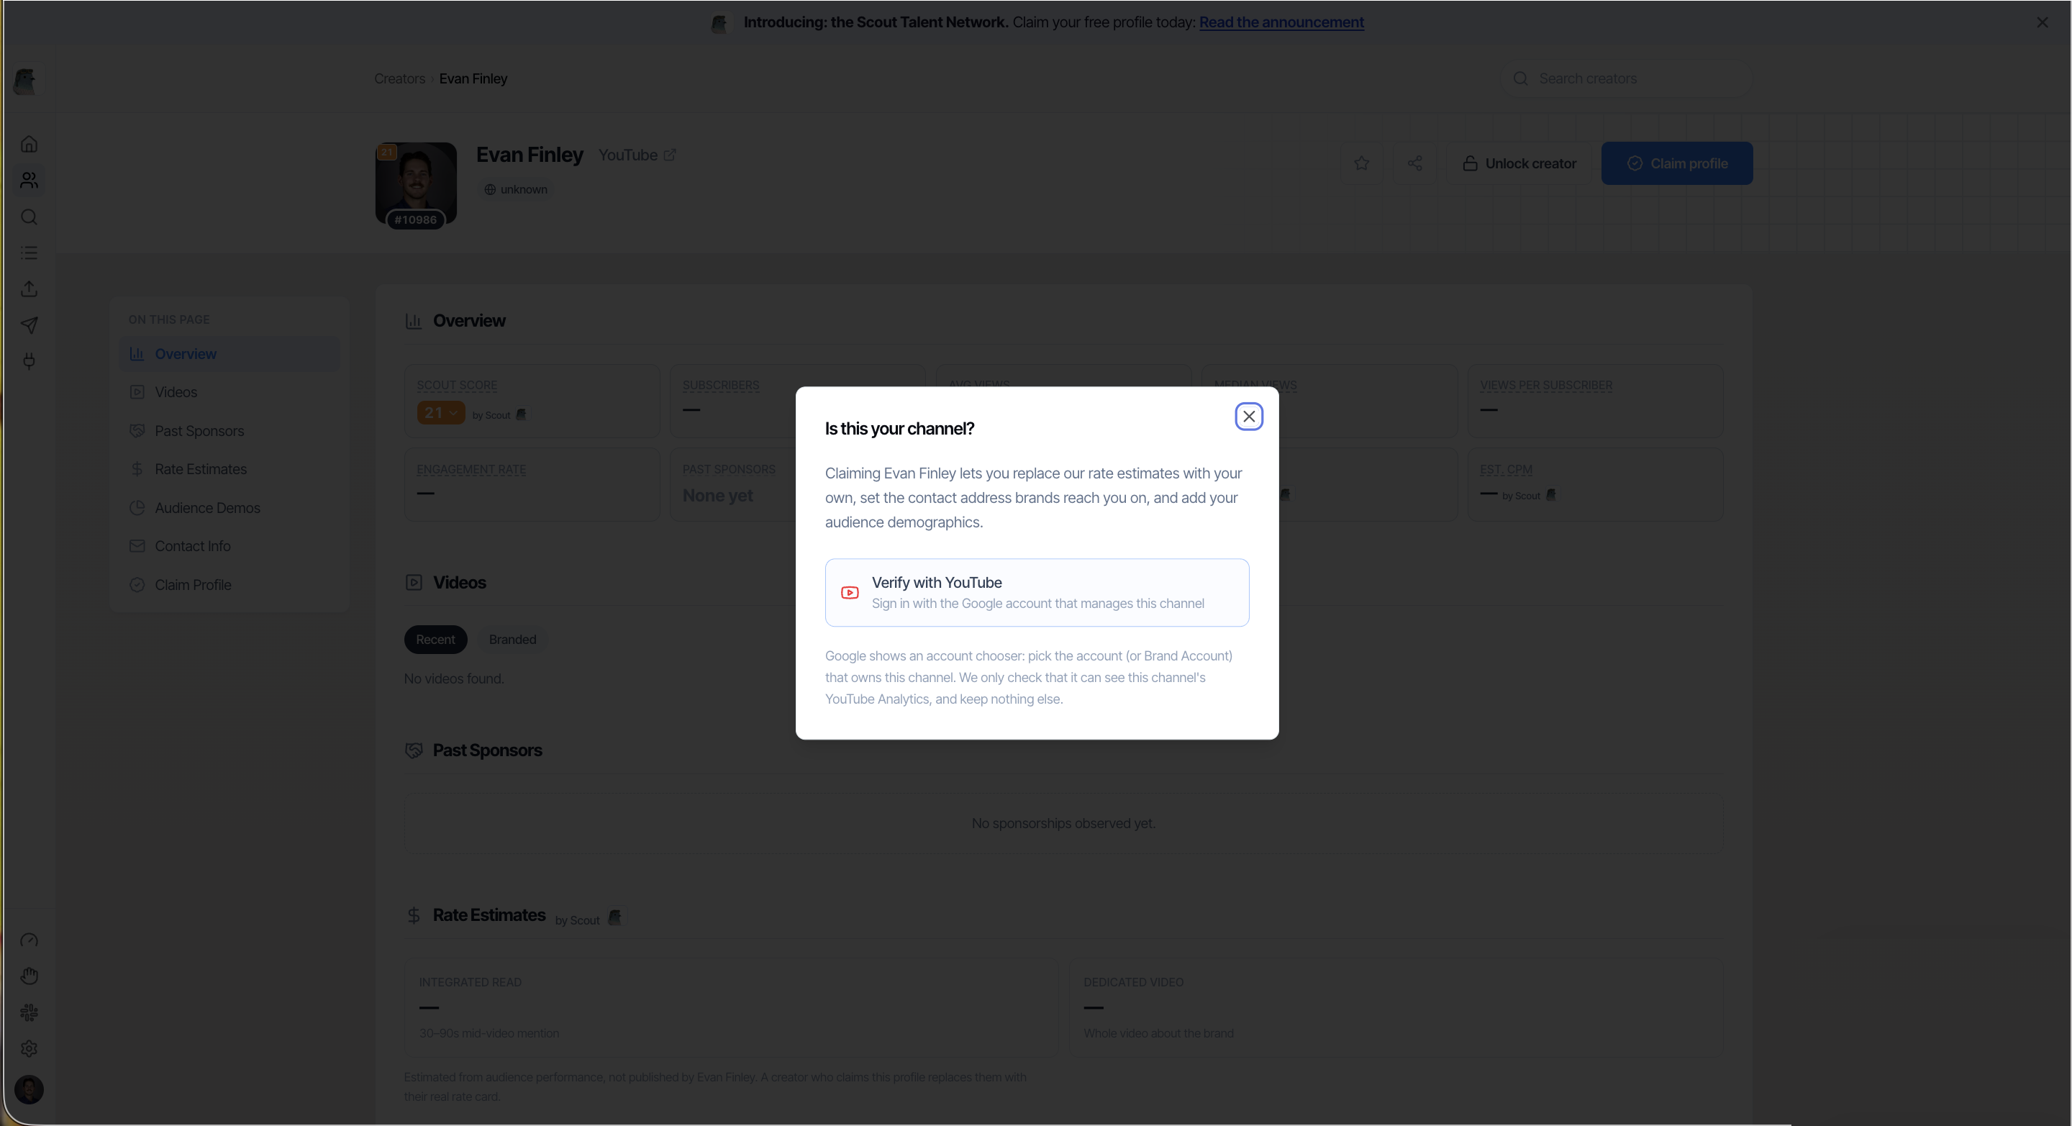Open the Slack icon in sidebar

tap(29, 1012)
